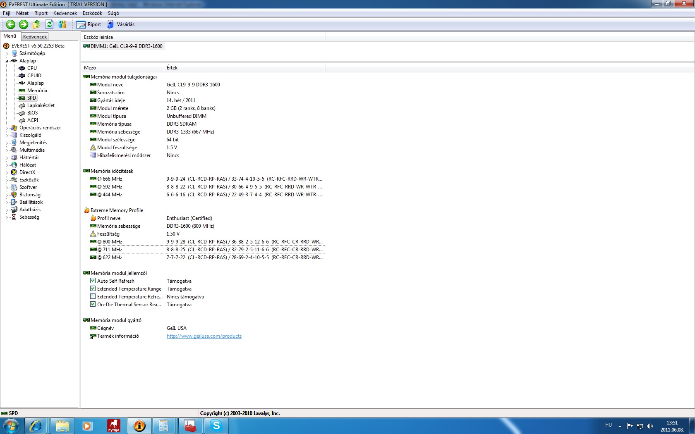Select the EVEREST v5.50.2253 Beta root node
Viewport: 695px width, 434px height.
coord(38,46)
